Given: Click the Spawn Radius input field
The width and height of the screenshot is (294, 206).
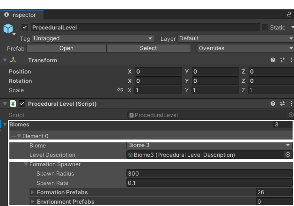Looking at the screenshot, I should pos(209,174).
